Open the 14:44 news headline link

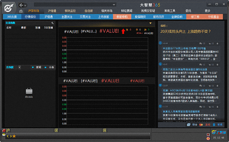coord(184,48)
